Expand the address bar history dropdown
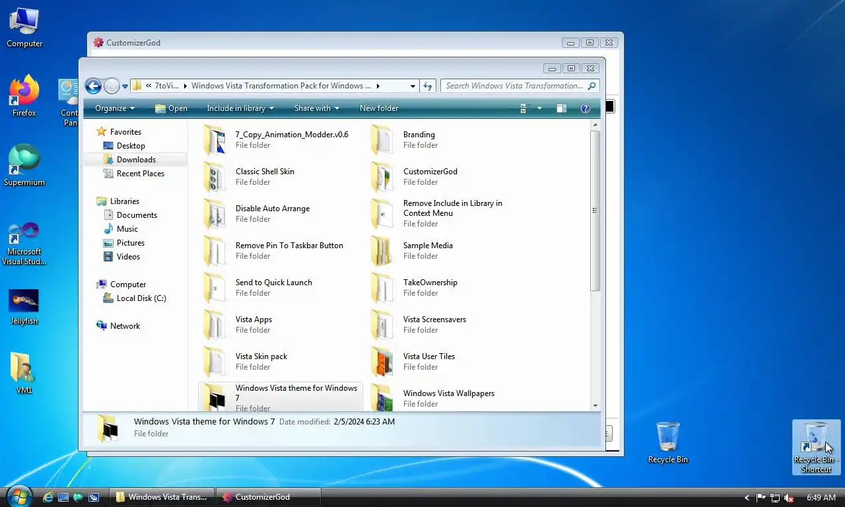This screenshot has width=845, height=507. [413, 86]
